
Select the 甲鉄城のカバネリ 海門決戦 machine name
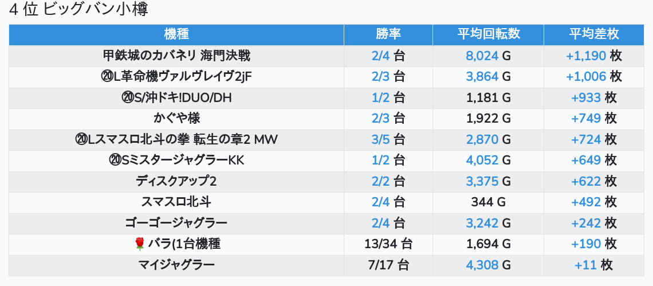[176, 56]
